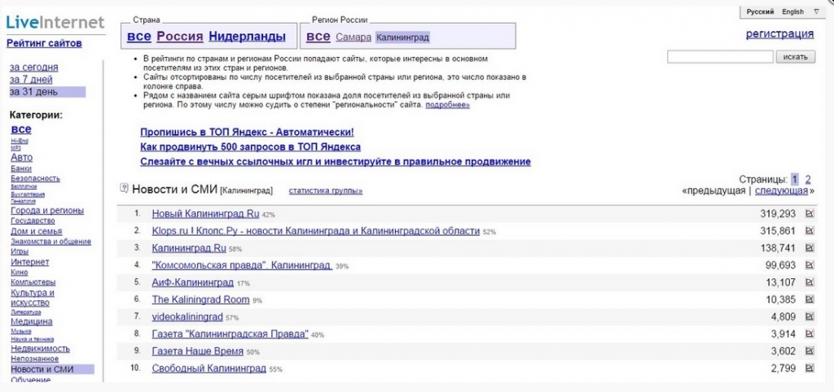Open stats chart icon for Свободный Калининград row
The image size is (834, 392).
(810, 368)
